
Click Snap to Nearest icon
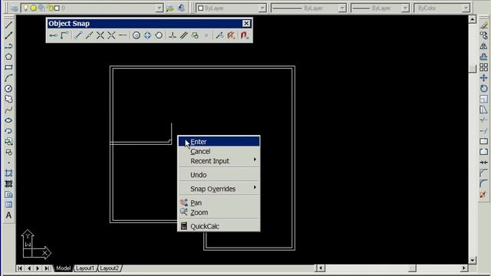pos(219,35)
